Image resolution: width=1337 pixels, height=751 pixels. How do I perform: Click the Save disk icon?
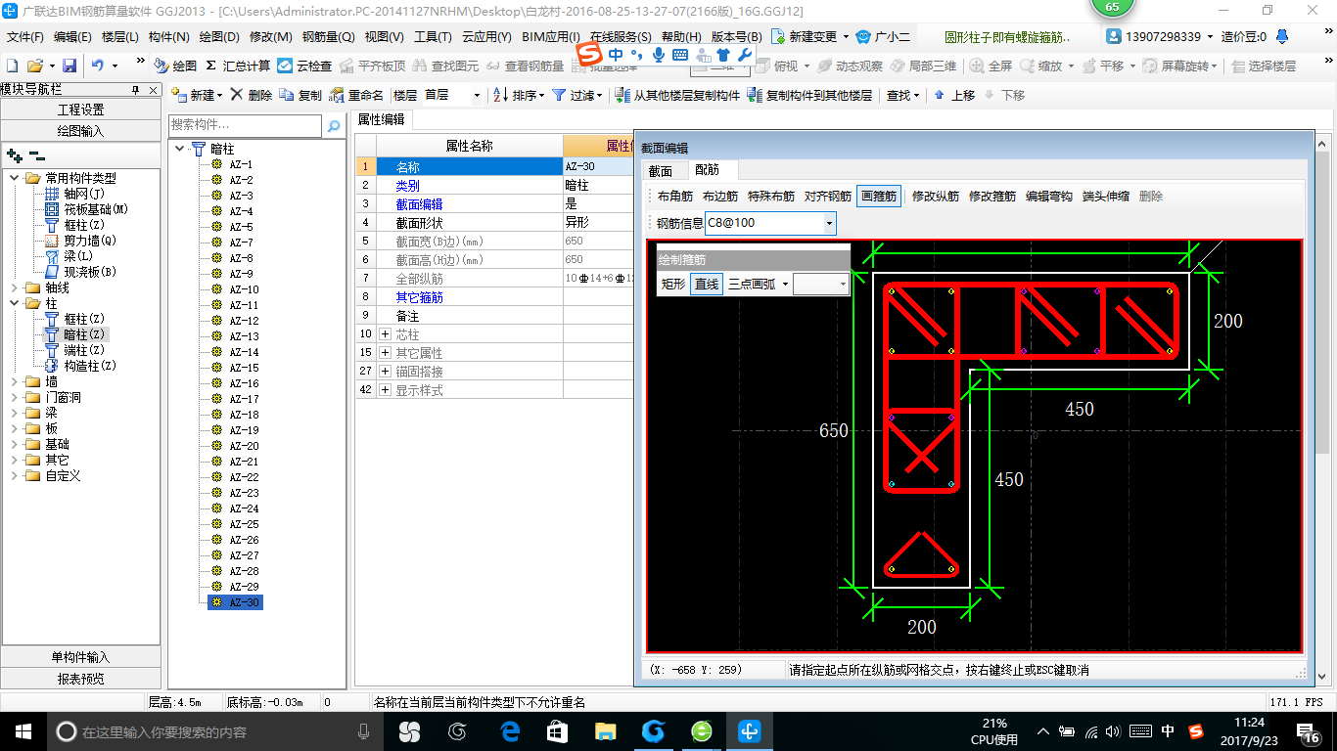pyautogui.click(x=69, y=66)
